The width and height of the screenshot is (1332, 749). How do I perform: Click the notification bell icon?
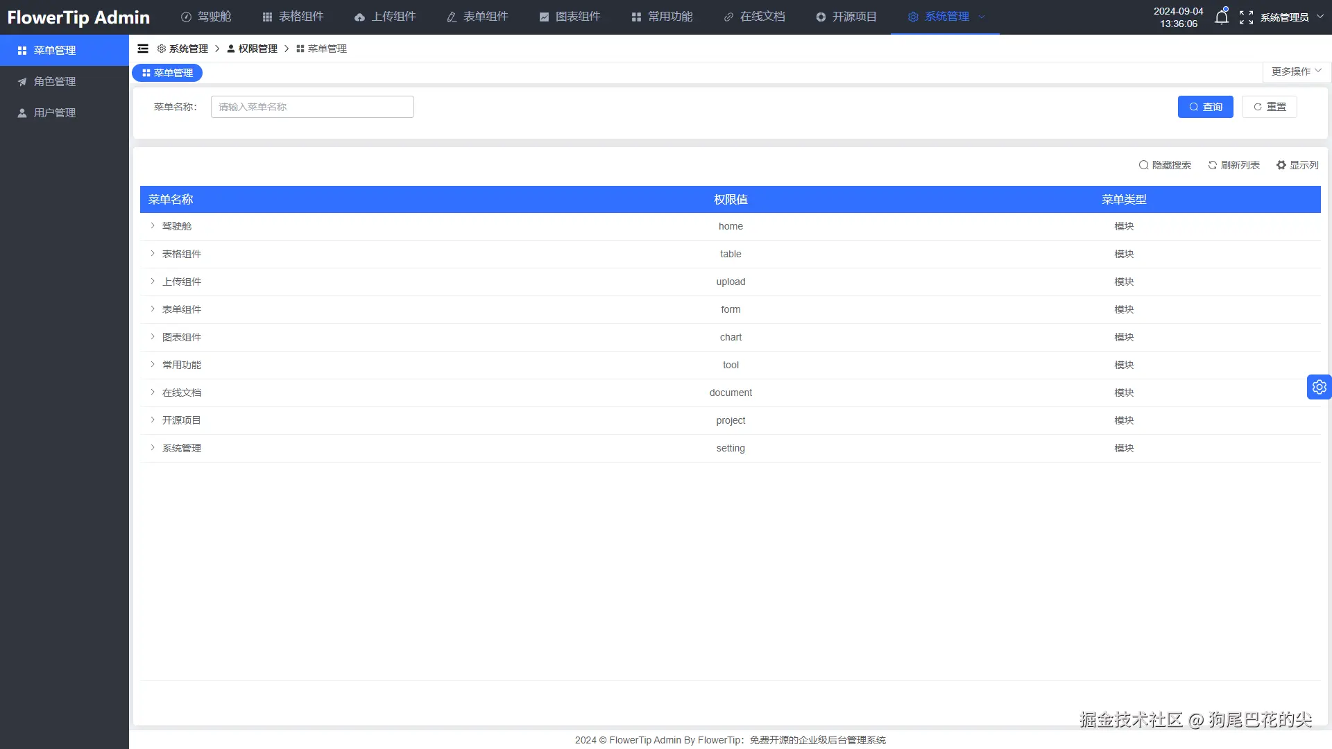pyautogui.click(x=1221, y=17)
